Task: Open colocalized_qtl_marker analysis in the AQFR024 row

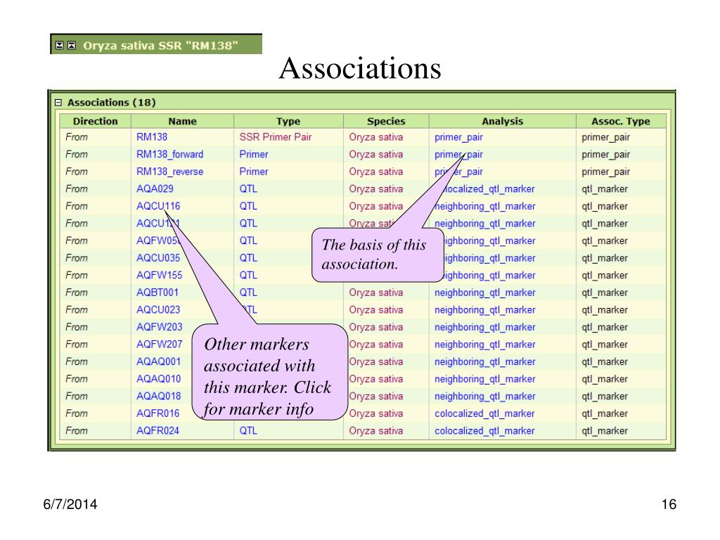Action: pyautogui.click(x=484, y=431)
